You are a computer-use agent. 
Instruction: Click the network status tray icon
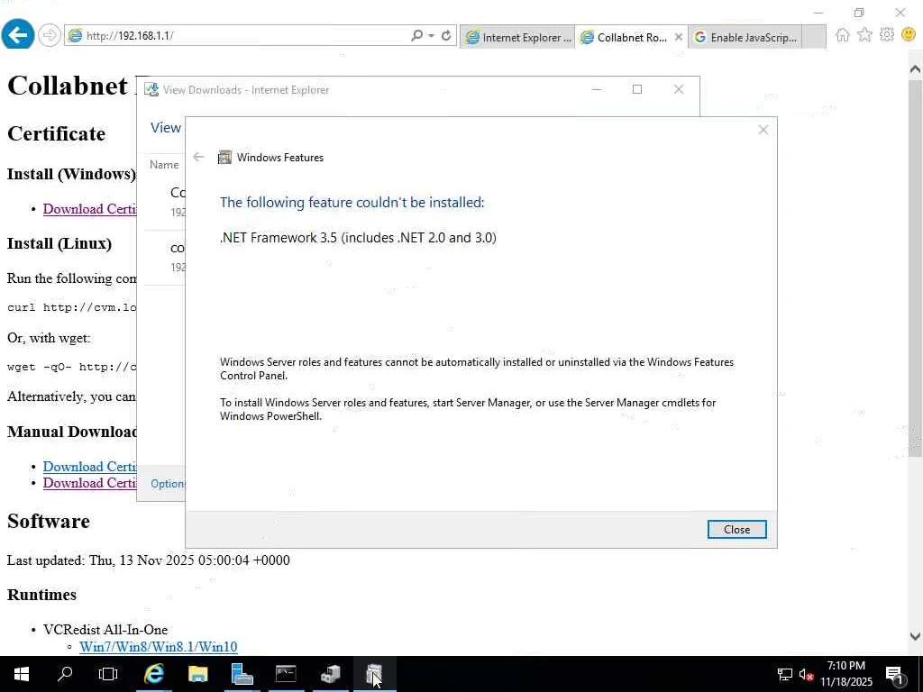[x=785, y=674]
